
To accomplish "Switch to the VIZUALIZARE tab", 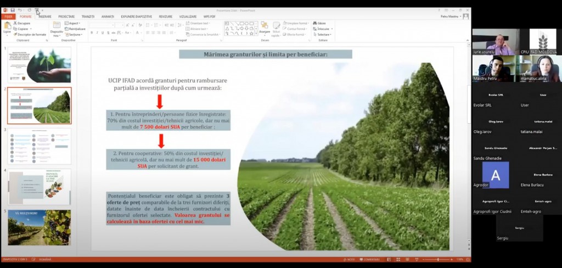I will 187,16.
